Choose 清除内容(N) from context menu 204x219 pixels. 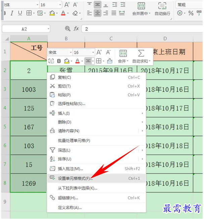click(96, 131)
